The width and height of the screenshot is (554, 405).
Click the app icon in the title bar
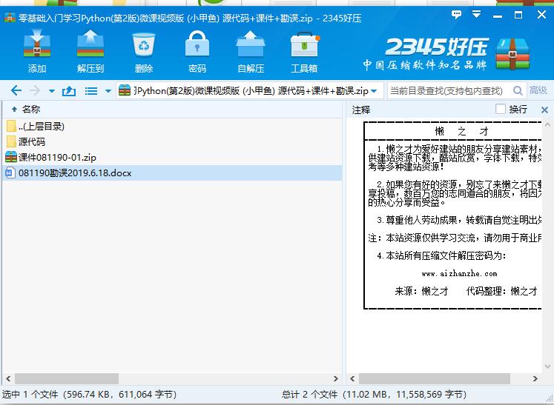click(x=10, y=17)
